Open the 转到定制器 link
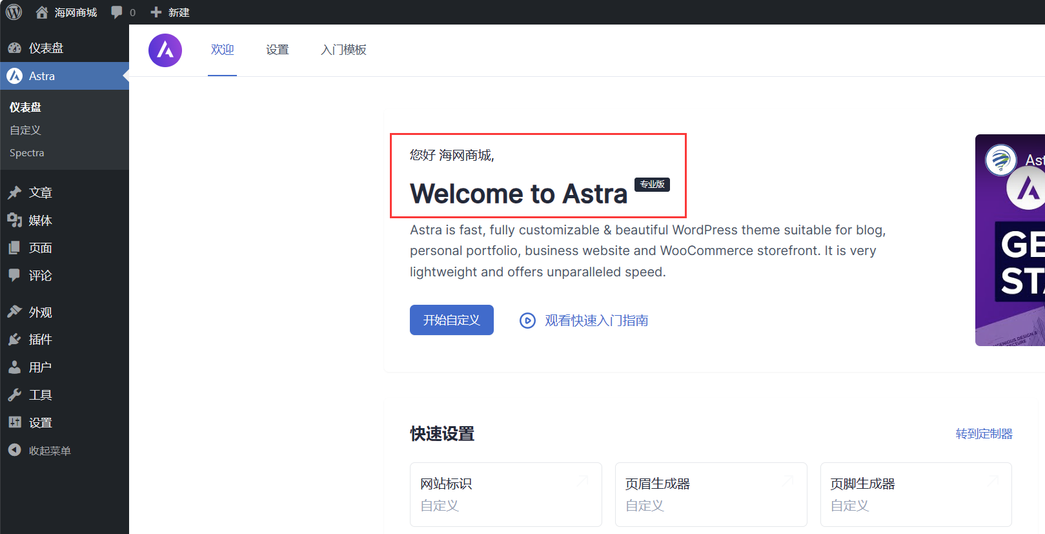This screenshot has width=1045, height=534. [984, 434]
